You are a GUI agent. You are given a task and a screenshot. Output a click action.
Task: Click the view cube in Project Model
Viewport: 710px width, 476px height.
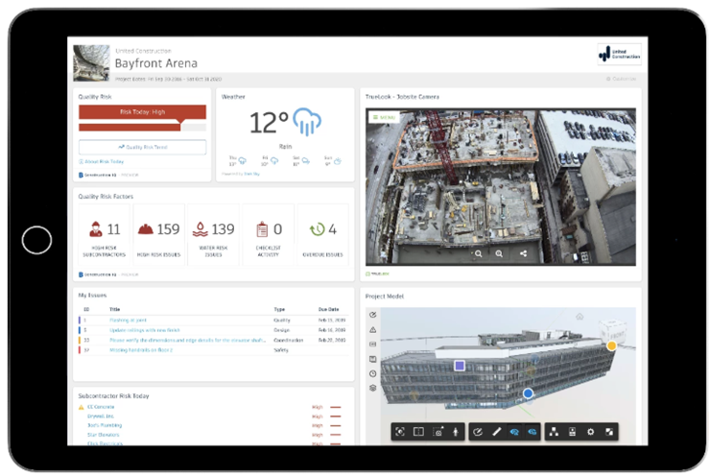point(615,332)
